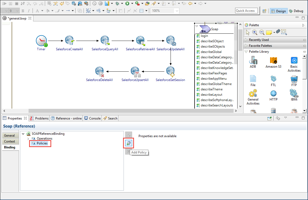Select the SalesforceCreateAll activity
308x200 pixels.
(x=69, y=41)
